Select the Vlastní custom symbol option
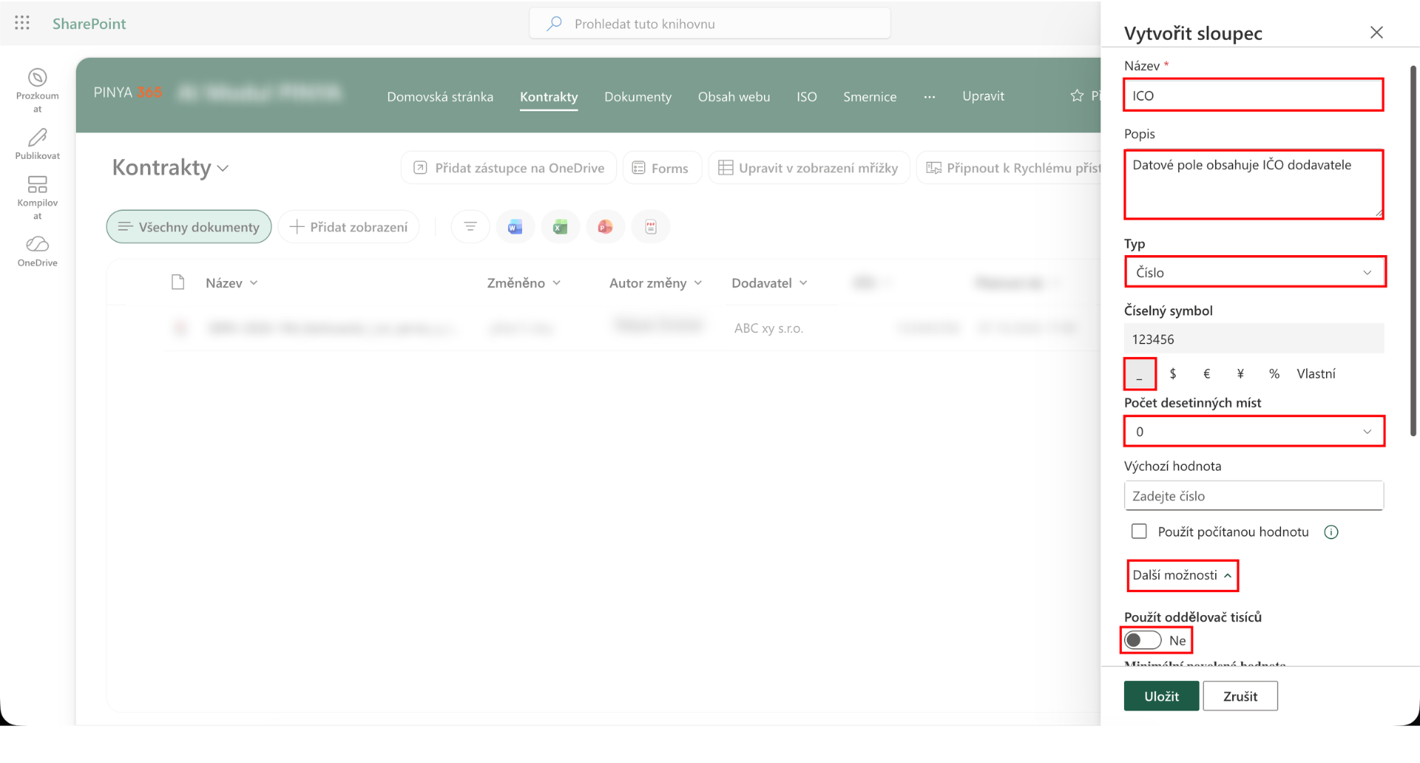The image size is (1420, 763). coord(1316,374)
